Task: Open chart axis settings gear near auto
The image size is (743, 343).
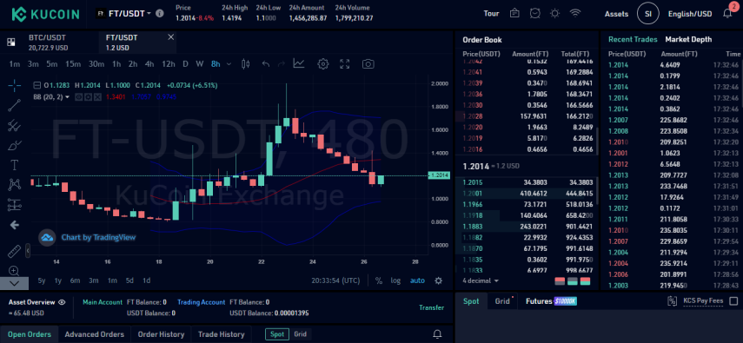Action: tap(438, 280)
